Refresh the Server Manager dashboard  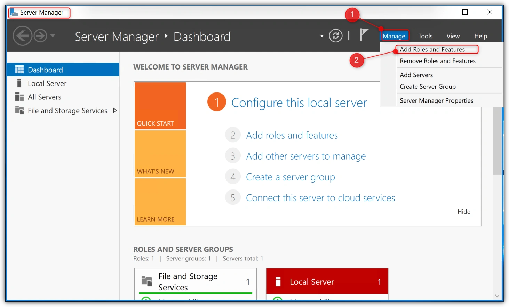(x=336, y=36)
